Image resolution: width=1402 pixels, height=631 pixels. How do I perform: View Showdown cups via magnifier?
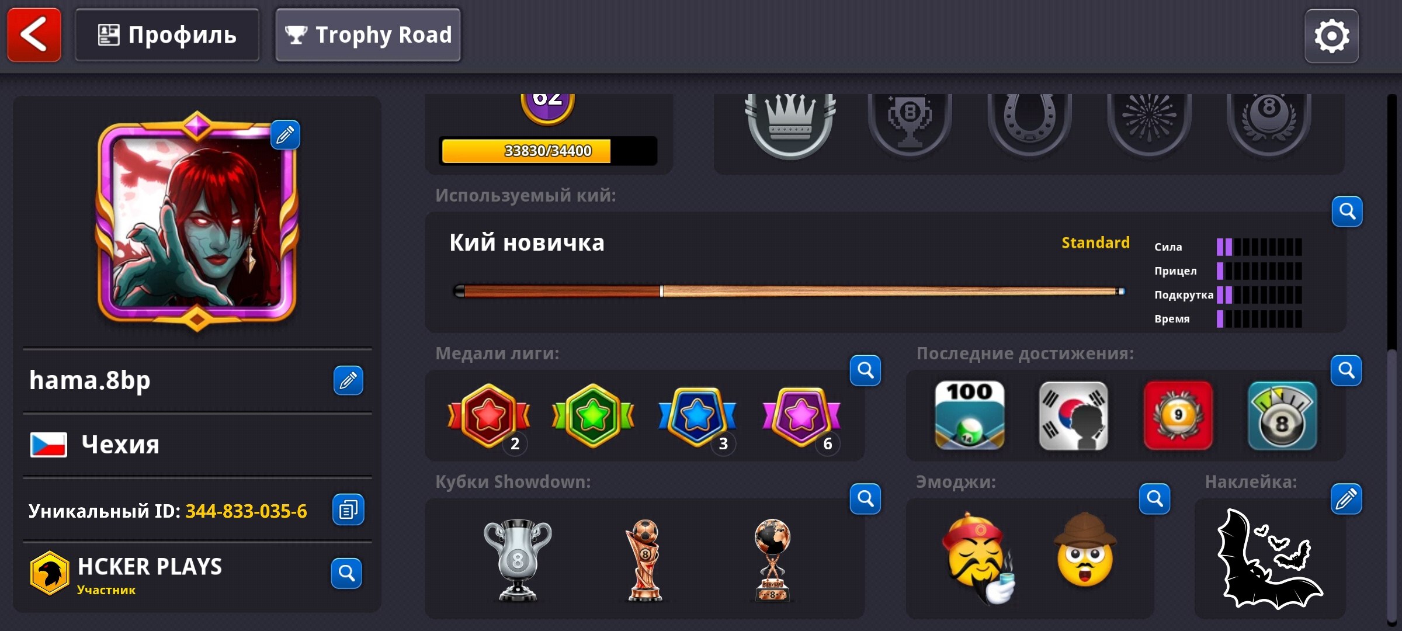pos(865,498)
